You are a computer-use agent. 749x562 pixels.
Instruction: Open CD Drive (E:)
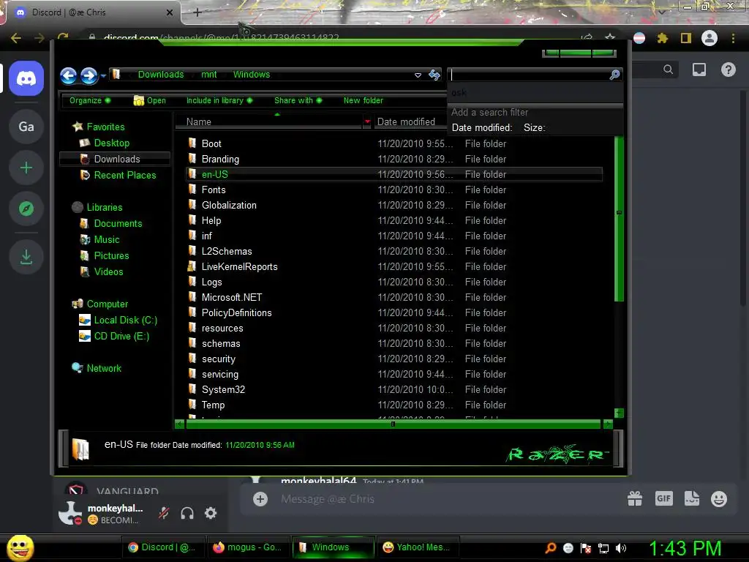coord(121,337)
